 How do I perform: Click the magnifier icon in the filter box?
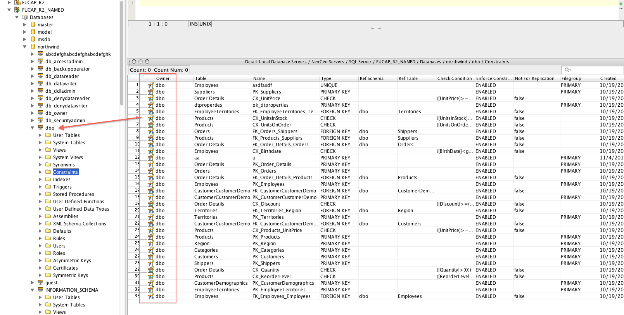(x=568, y=70)
